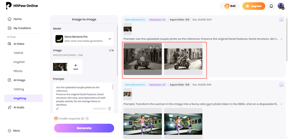Open the Txt2Vid tool

(x=18, y=53)
